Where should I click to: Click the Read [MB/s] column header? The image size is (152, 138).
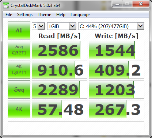point(60,36)
